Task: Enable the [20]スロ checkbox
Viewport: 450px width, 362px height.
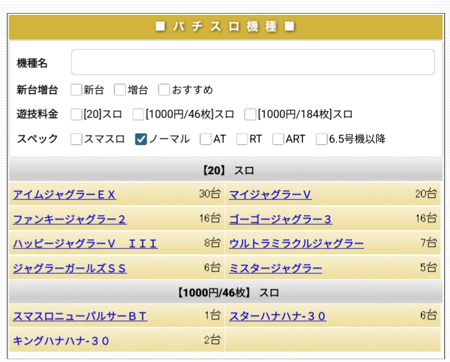Action: click(76, 114)
